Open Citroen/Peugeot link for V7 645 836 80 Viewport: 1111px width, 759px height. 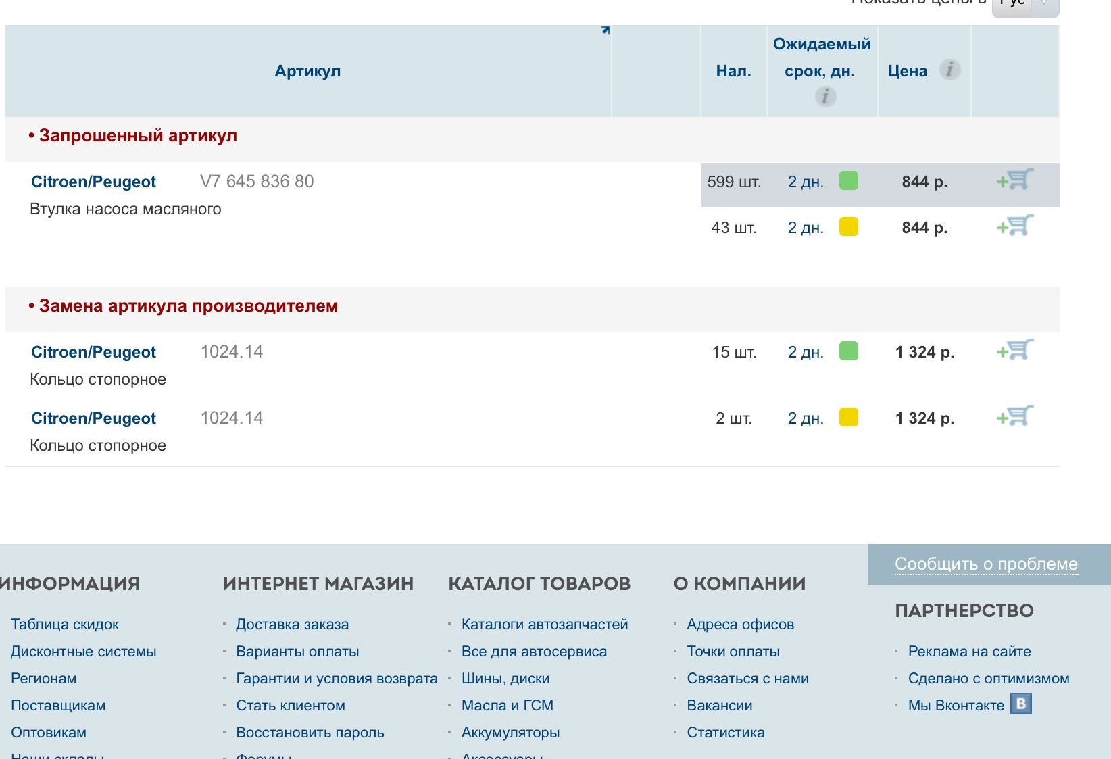[93, 182]
